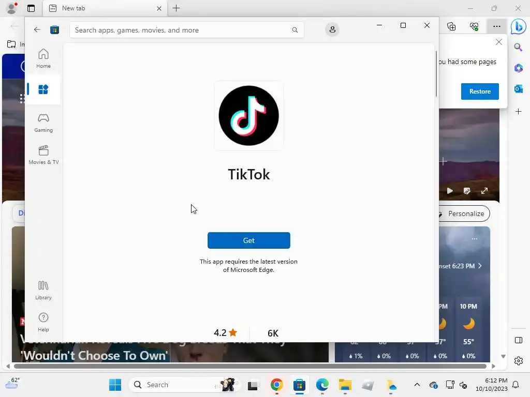Open Task View from taskbar
Image resolution: width=530 pixels, height=397 pixels.
(253, 385)
